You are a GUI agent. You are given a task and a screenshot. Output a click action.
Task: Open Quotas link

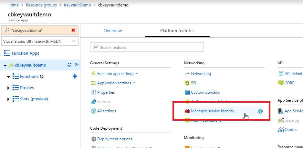click(x=291, y=130)
